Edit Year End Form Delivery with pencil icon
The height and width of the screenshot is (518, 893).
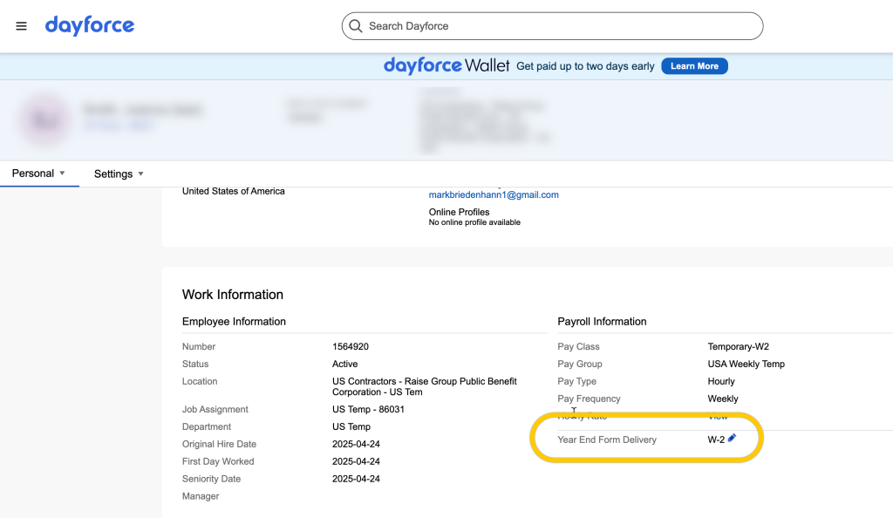pyautogui.click(x=732, y=439)
